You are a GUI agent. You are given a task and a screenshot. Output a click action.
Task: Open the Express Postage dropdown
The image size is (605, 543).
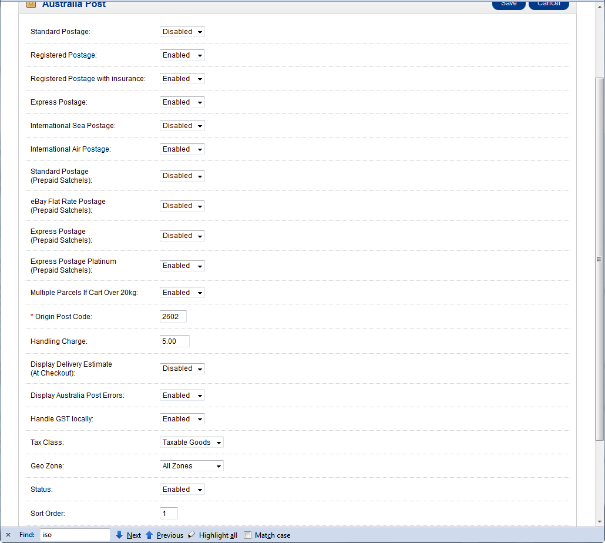pyautogui.click(x=182, y=102)
